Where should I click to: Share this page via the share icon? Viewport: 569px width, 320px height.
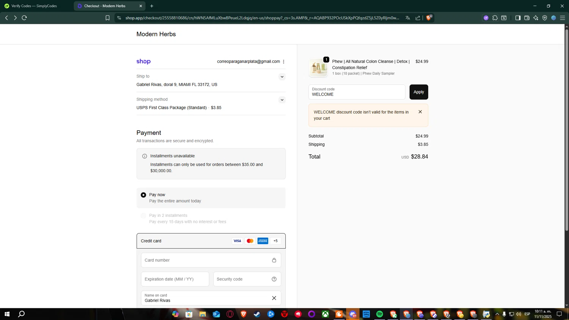[x=418, y=18]
